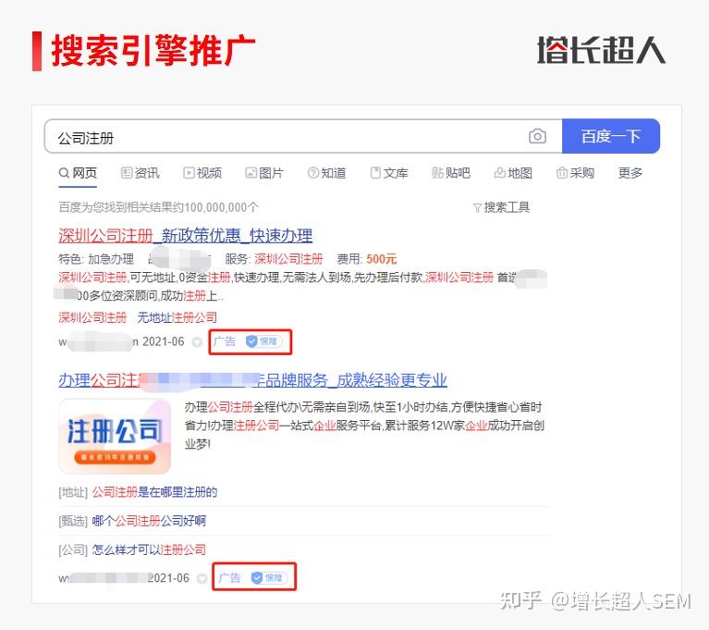Expand dropdown arrow next to first 2021-06
This screenshot has height=630, width=709.
coord(197,342)
